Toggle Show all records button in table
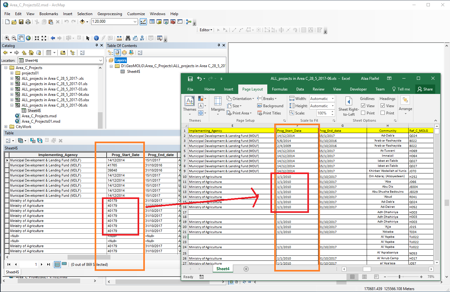Image resolution: width=450 pixels, height=292 pixels. point(57,264)
